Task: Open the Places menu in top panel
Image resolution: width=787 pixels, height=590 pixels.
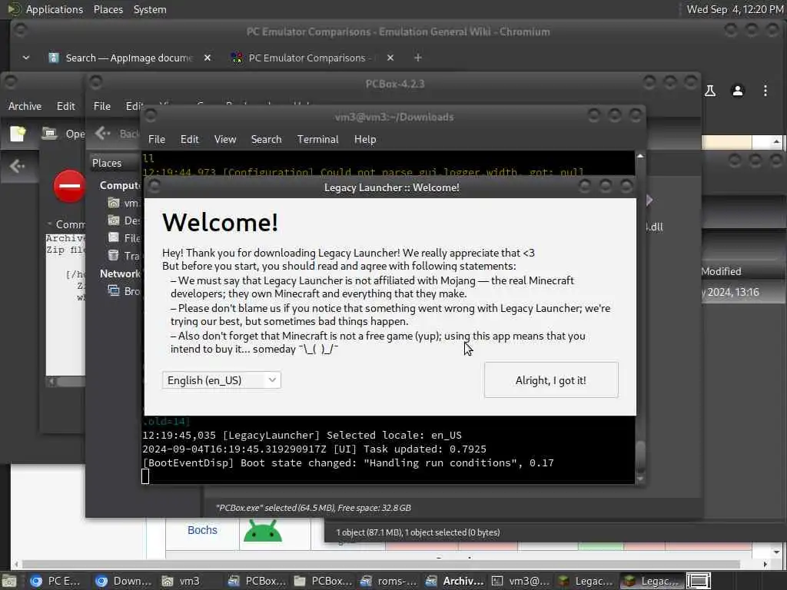Action: [108, 9]
